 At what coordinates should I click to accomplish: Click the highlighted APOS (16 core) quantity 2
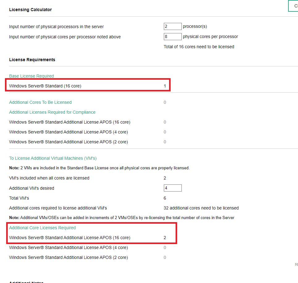[x=165, y=238]
